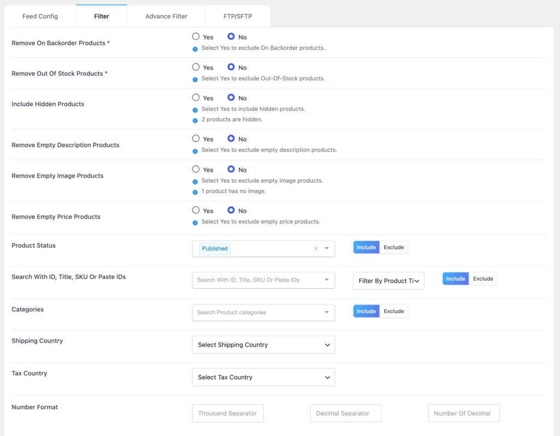The height and width of the screenshot is (436, 560).
Task: Click the Shipping Country label
Action: pos(37,341)
